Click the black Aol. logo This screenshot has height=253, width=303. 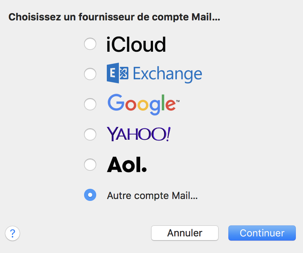127,164
